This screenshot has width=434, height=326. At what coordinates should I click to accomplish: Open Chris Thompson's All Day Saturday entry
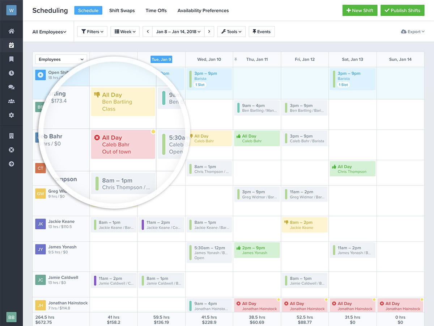click(x=353, y=169)
